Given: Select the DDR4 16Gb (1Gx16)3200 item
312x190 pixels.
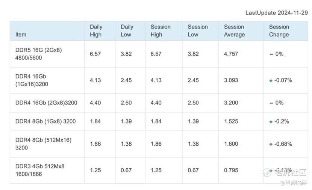Looking at the screenshot, I should tap(32, 80).
